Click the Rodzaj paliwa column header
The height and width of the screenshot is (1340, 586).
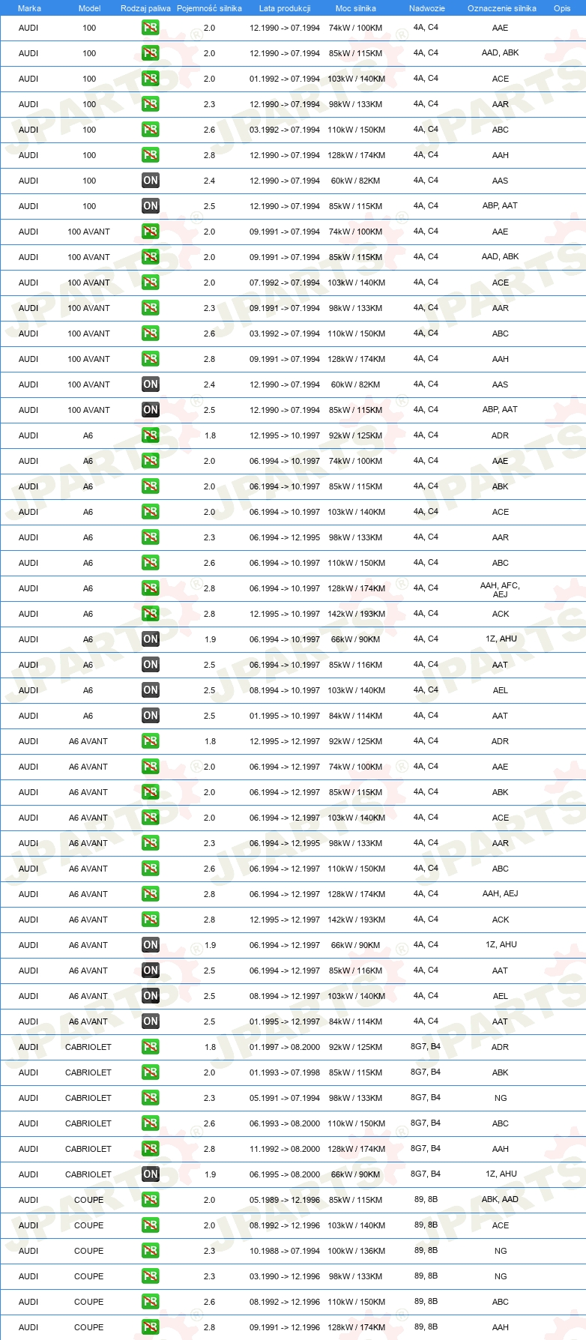point(145,8)
